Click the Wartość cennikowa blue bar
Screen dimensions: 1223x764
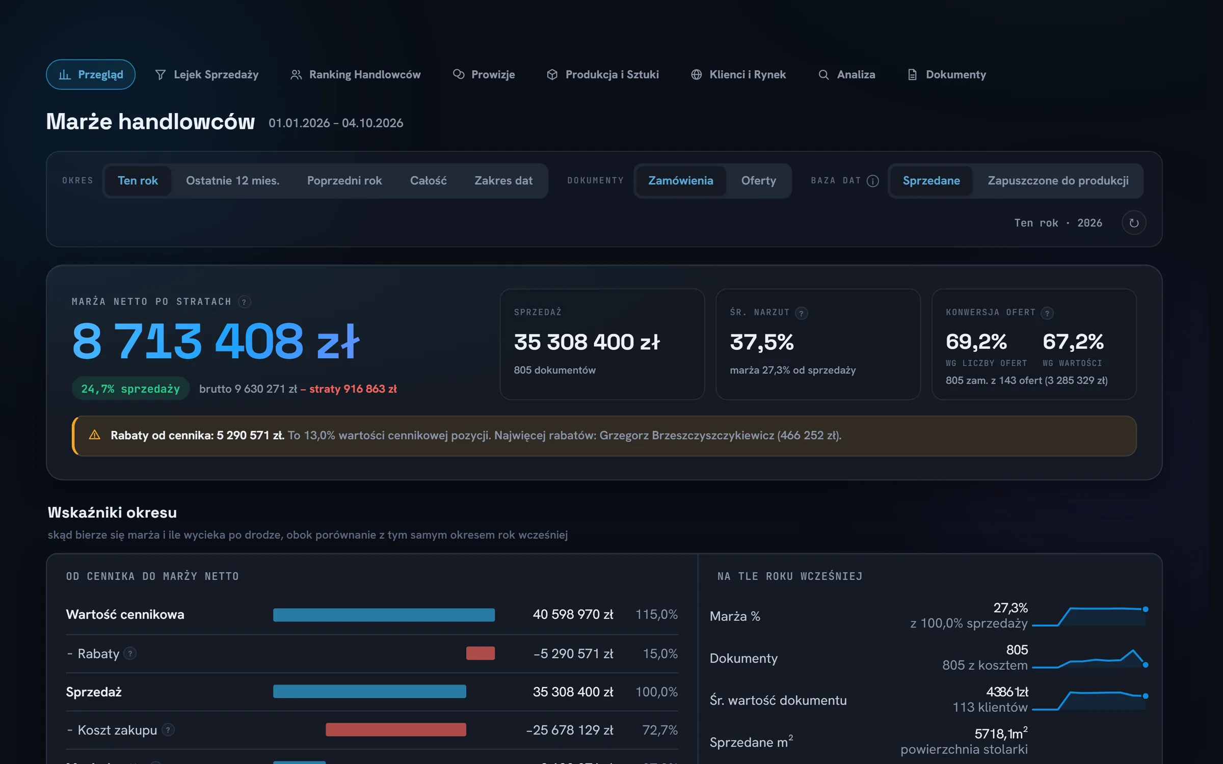(x=384, y=615)
